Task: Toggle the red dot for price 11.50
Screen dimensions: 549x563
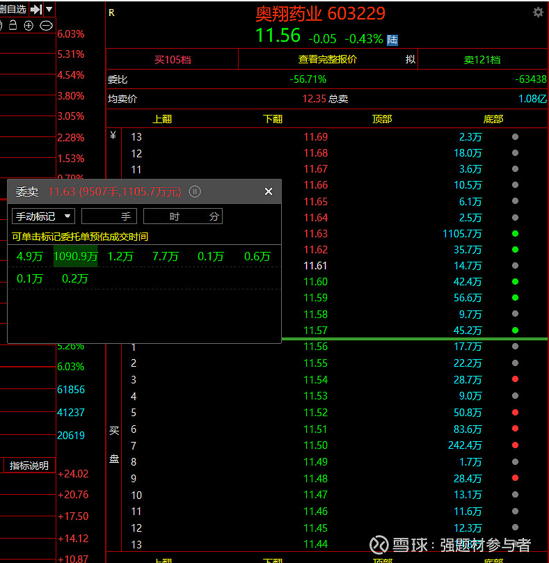Action: (515, 445)
